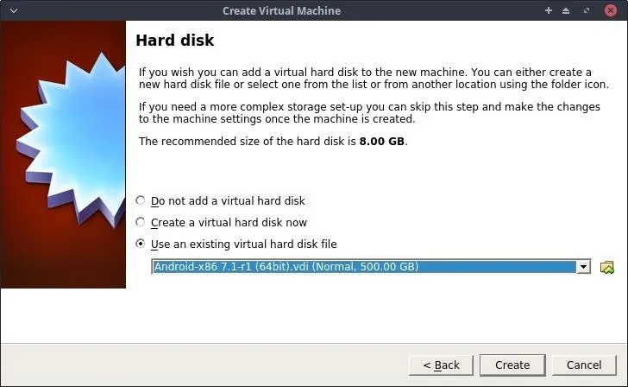Image resolution: width=628 pixels, height=387 pixels.
Task: Click the 'Hard disk' page heading
Action: tap(175, 41)
